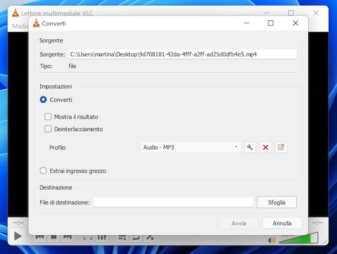Adjust the VLC volume slider
The height and width of the screenshot is (254, 337).
(x=298, y=238)
